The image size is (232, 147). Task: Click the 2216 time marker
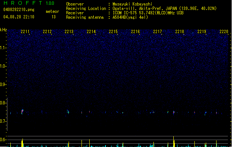[135, 32]
